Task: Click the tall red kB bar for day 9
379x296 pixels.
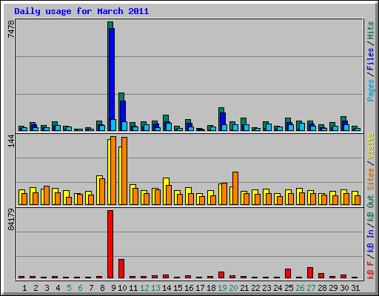Action: tap(110, 244)
